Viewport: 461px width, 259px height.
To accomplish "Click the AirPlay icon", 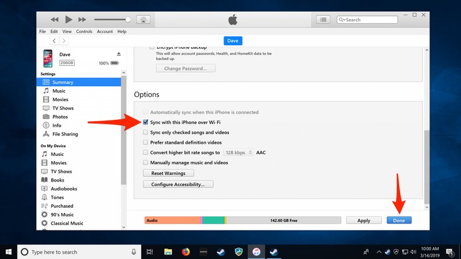I will [x=143, y=20].
